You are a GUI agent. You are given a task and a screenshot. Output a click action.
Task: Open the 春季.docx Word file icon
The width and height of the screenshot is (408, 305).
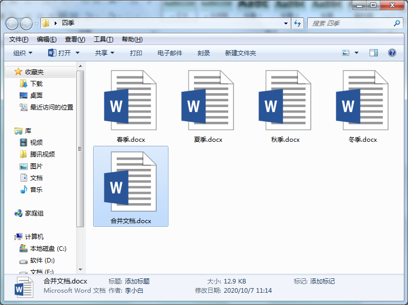(x=131, y=100)
